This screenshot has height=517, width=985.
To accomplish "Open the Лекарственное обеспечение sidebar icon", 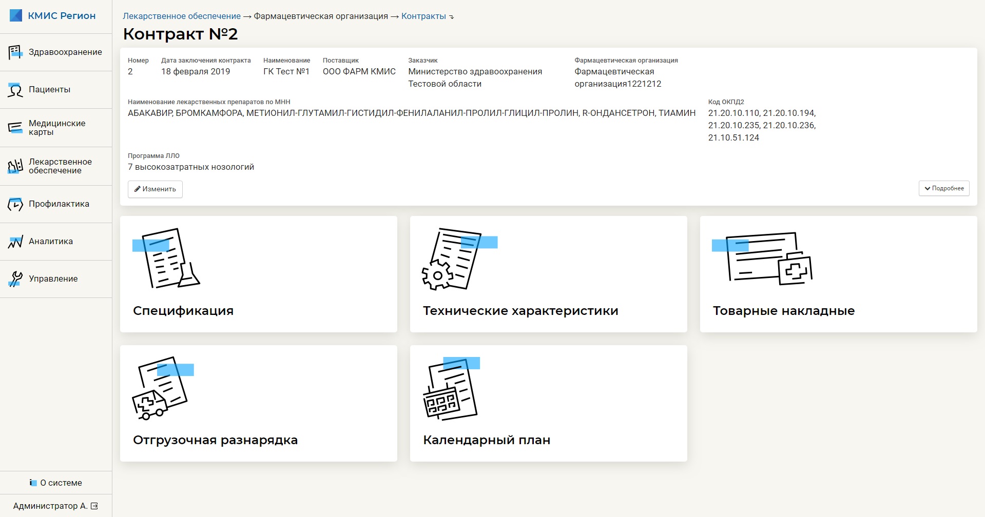I will point(15,166).
